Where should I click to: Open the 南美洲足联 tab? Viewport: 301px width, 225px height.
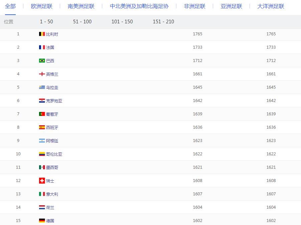(x=81, y=6)
